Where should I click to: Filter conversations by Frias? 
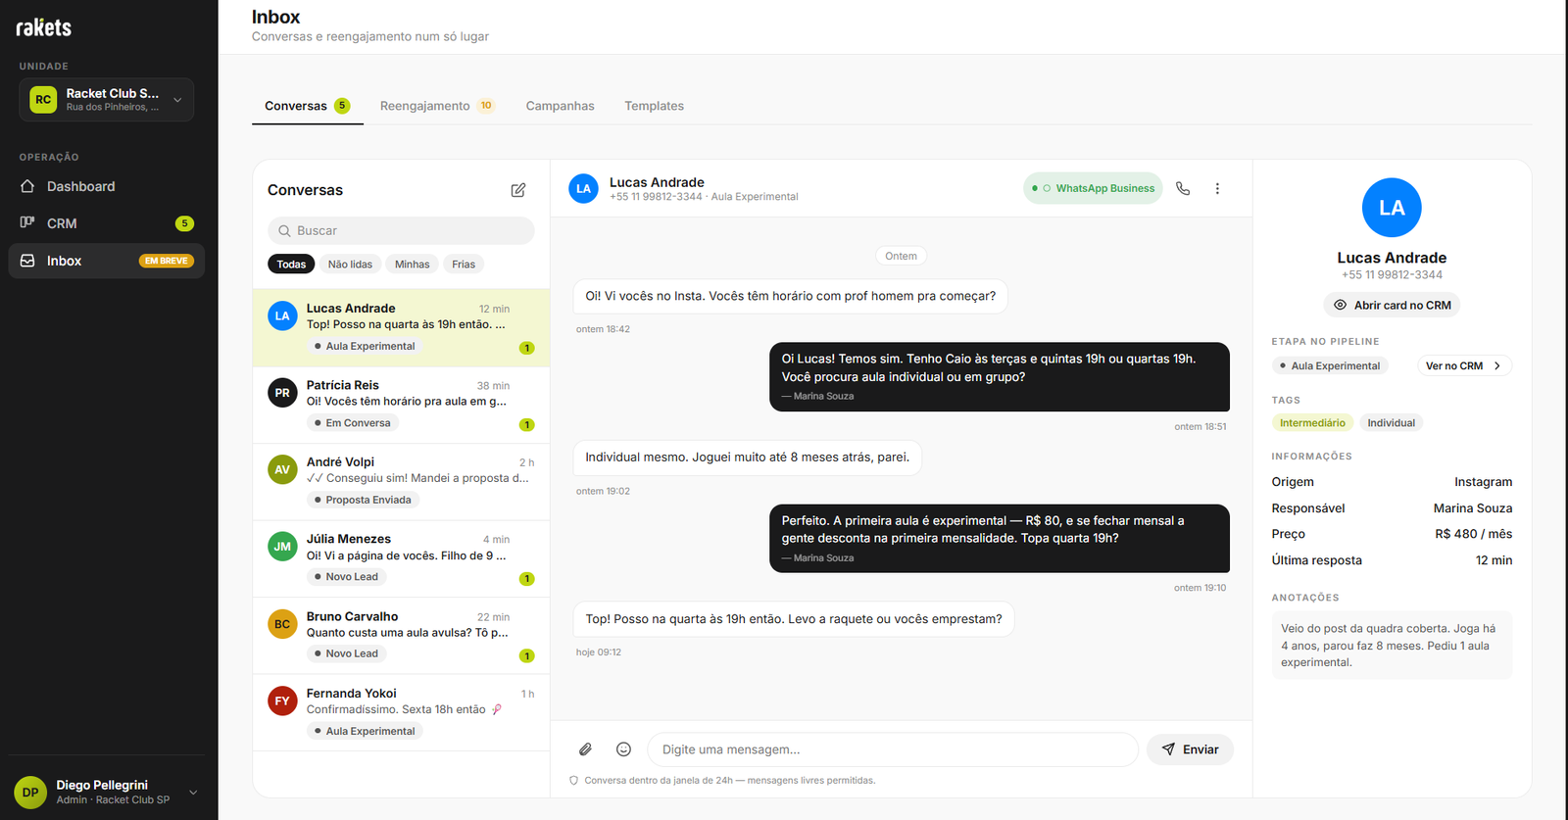pyautogui.click(x=464, y=265)
